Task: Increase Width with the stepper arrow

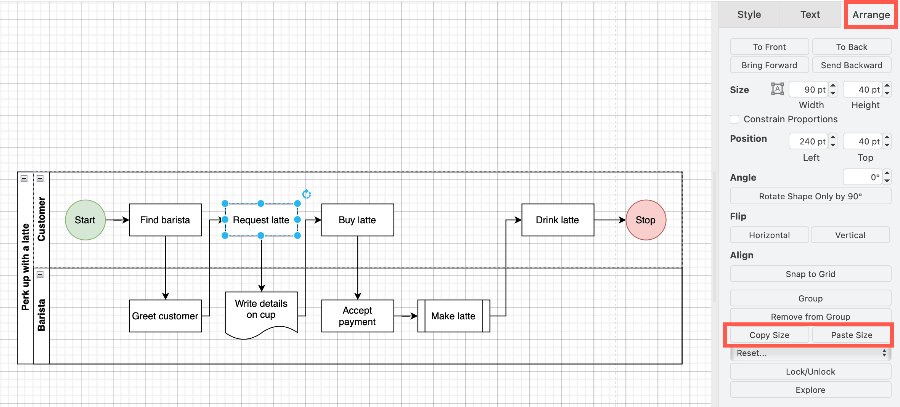Action: (833, 86)
